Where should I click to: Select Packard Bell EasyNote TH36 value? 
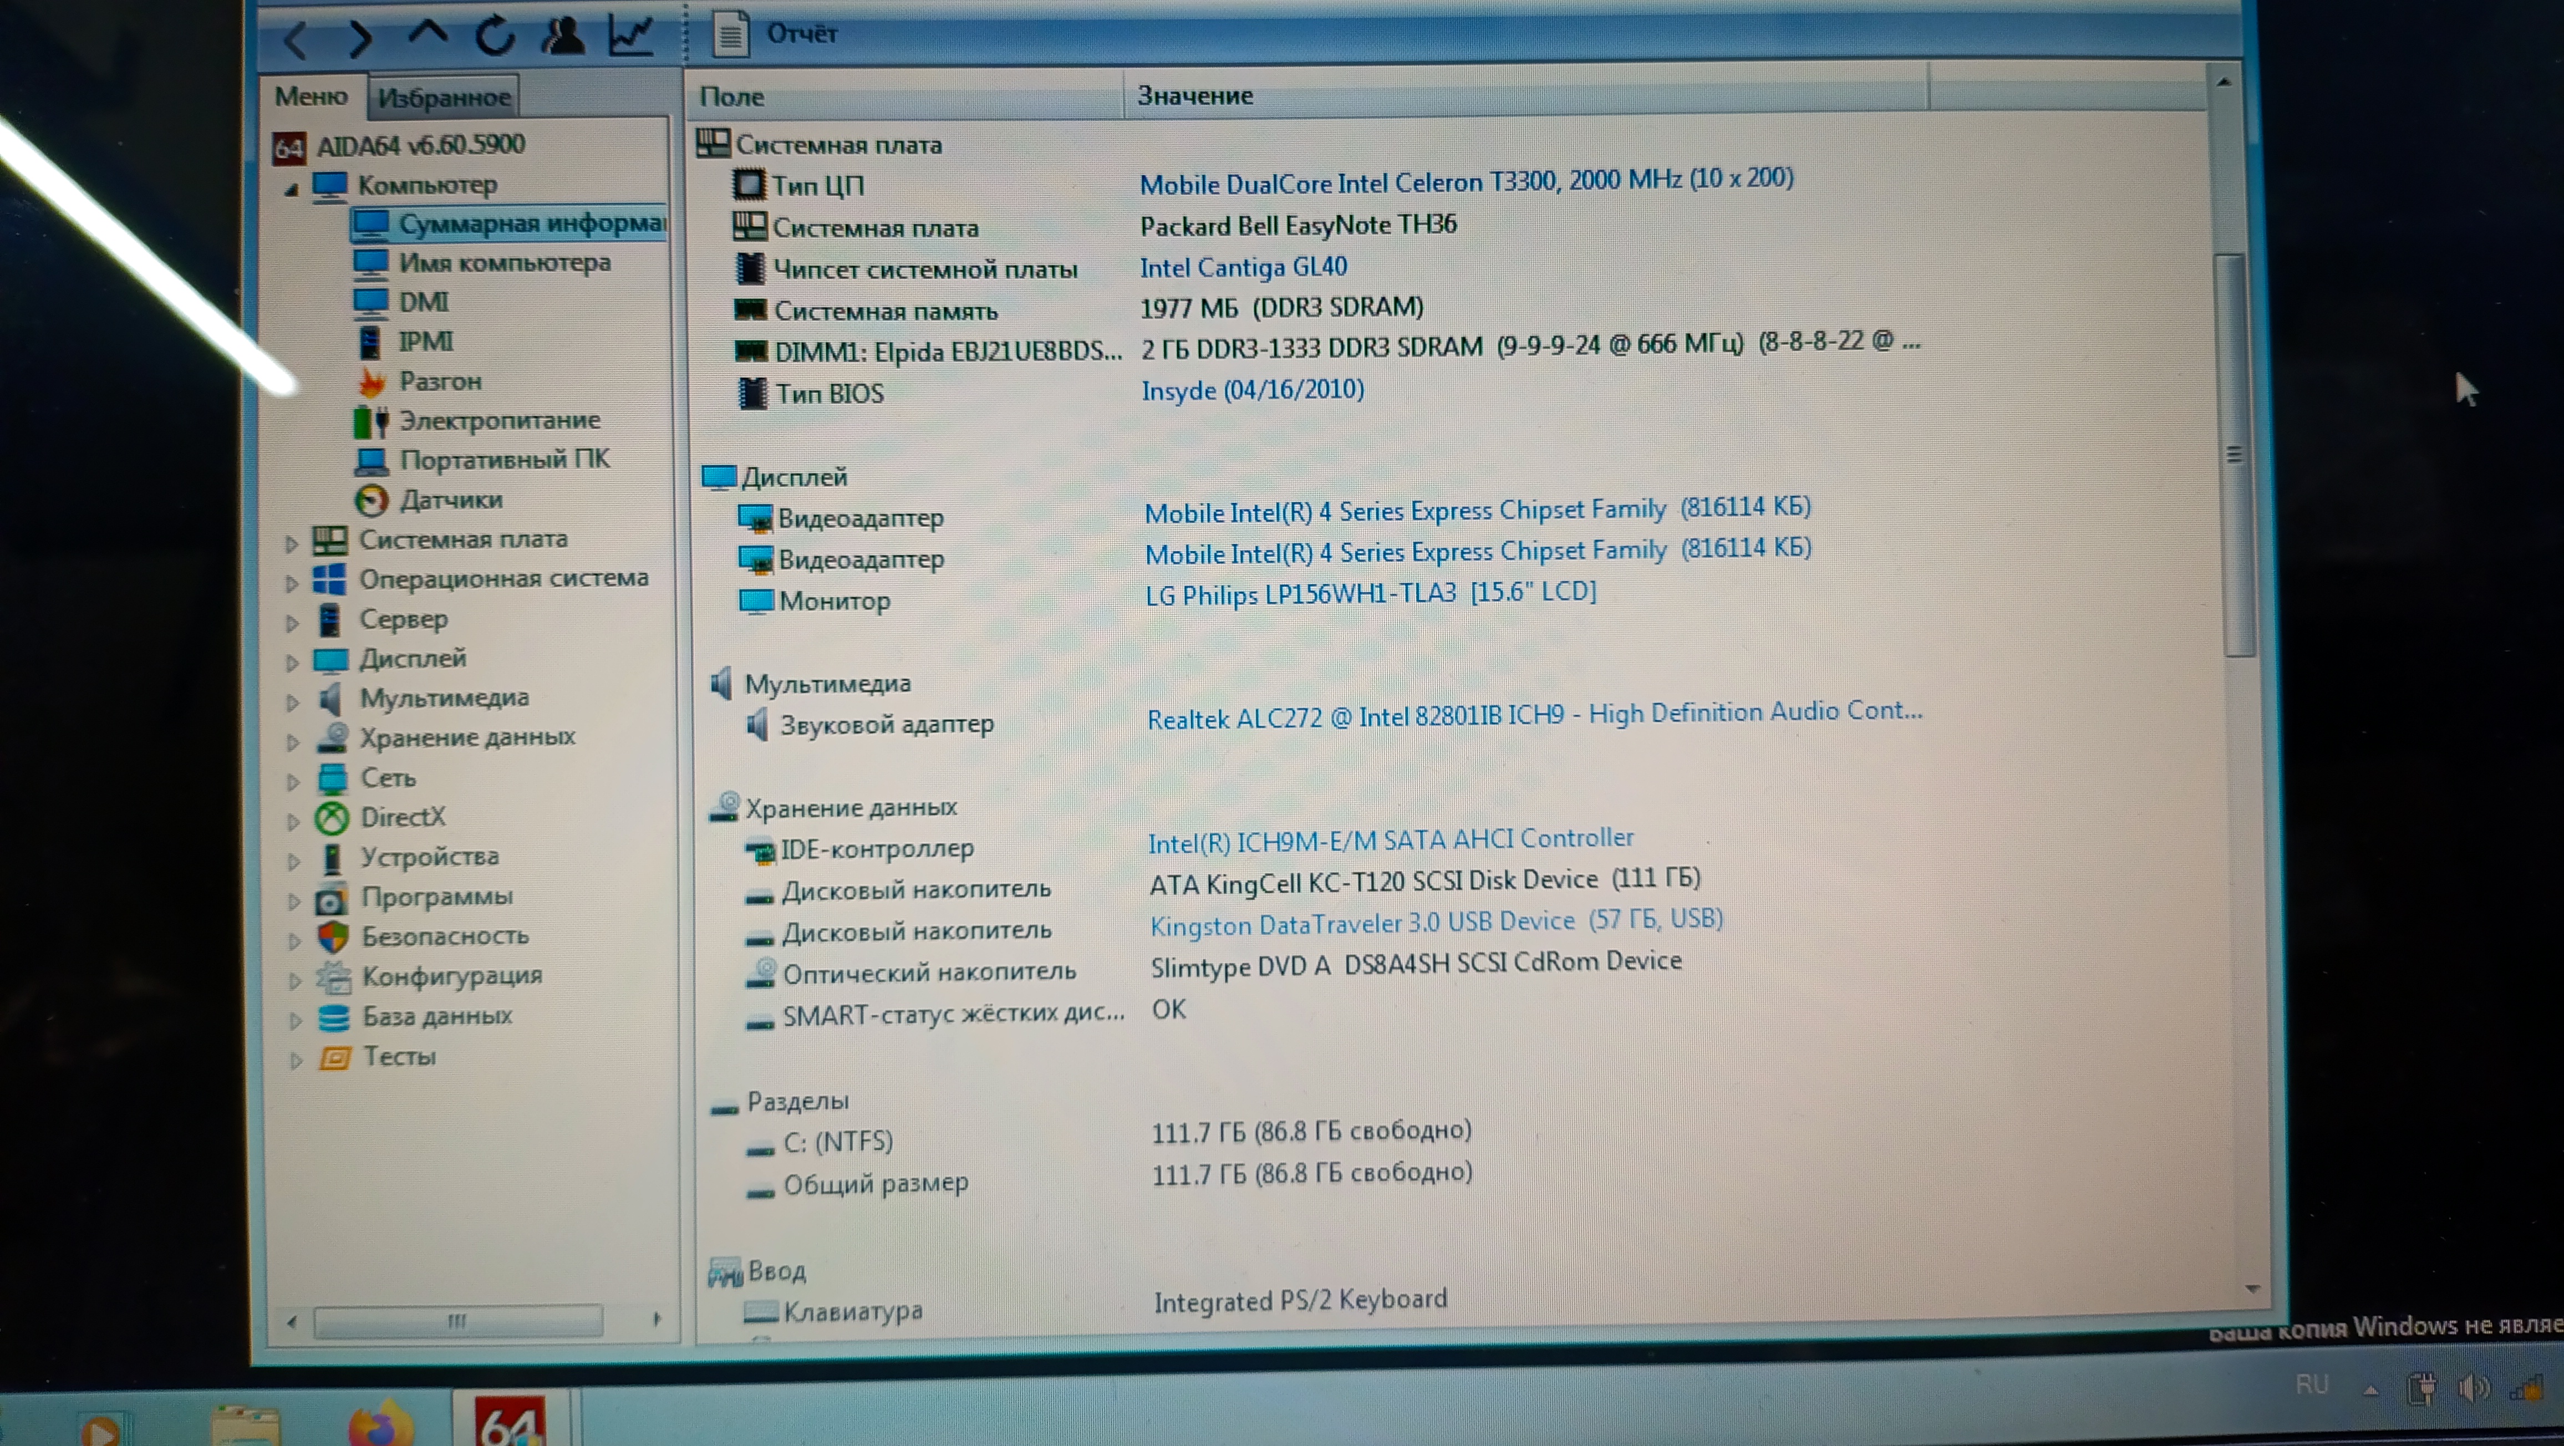point(1298,225)
